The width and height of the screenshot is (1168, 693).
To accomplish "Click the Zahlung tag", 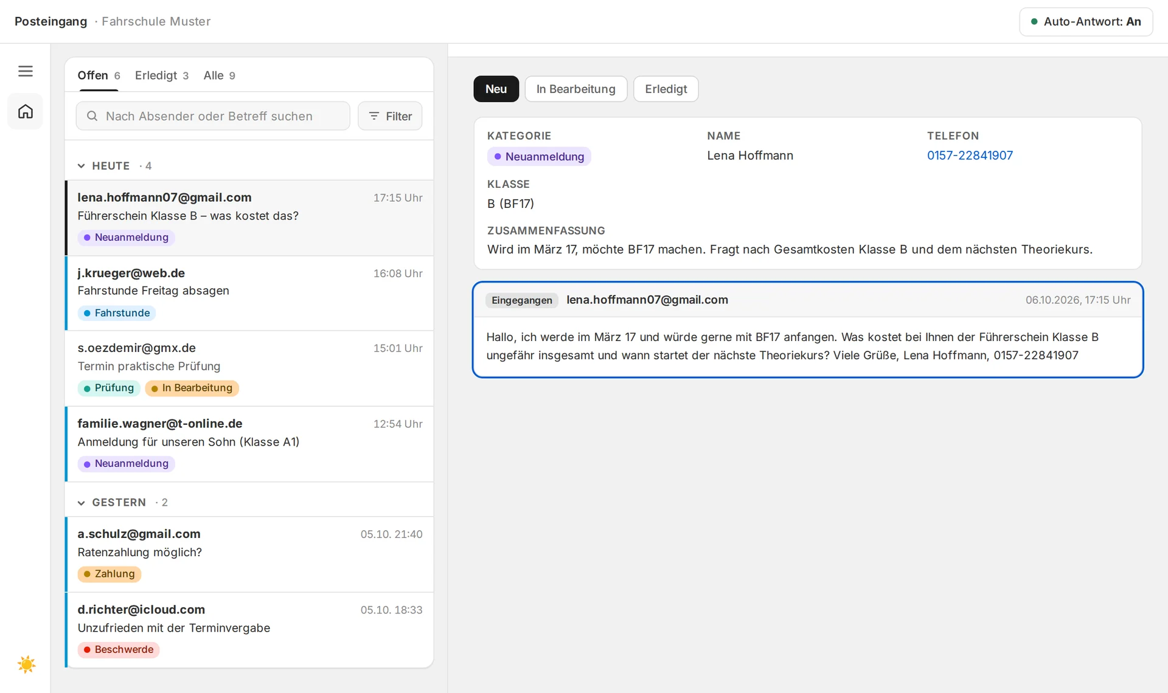I will click(x=109, y=574).
